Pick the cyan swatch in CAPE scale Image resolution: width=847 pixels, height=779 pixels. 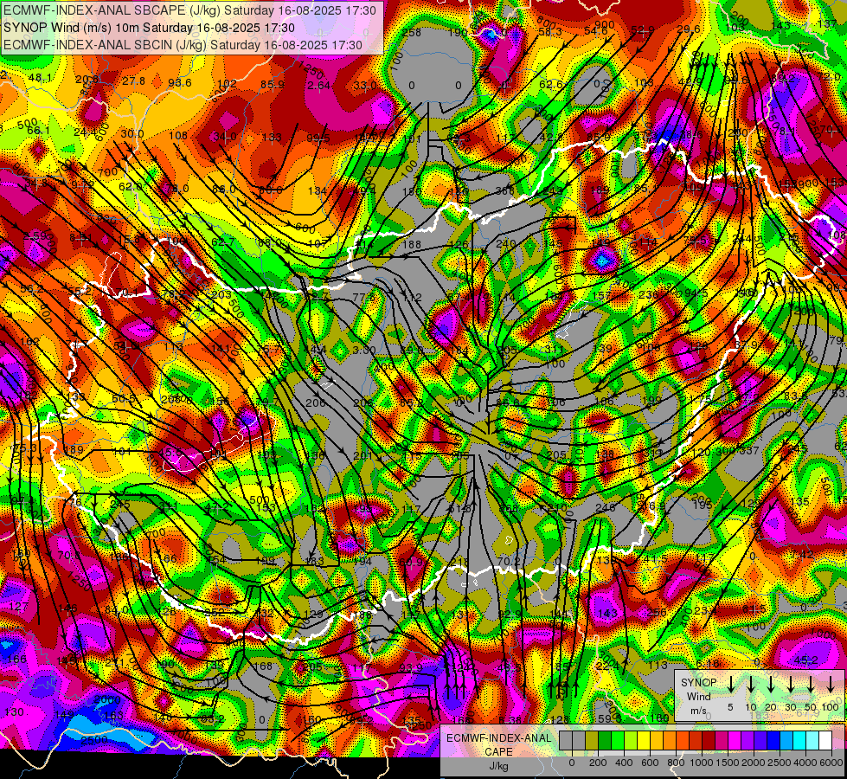tap(800, 740)
